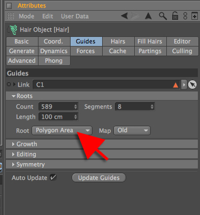Click the back arrow in Attributes toolbar
The image size is (200, 215).
[125, 16]
